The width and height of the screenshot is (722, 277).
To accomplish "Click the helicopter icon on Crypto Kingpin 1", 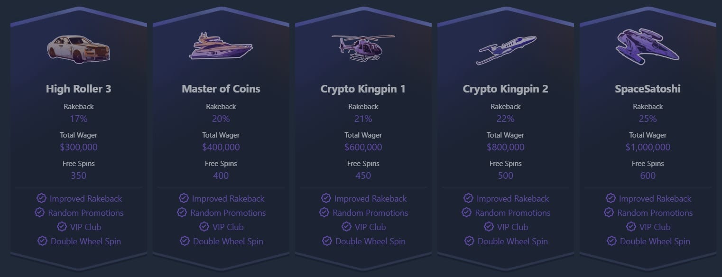I will point(363,46).
